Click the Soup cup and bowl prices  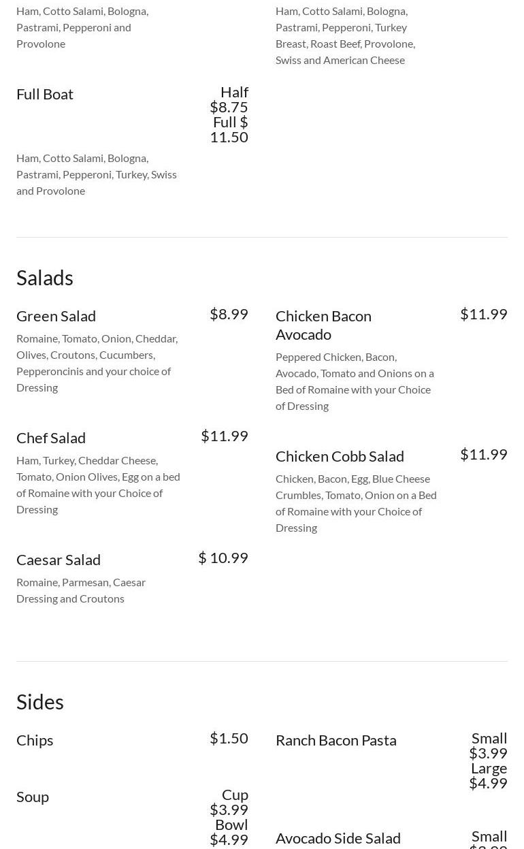click(x=229, y=817)
